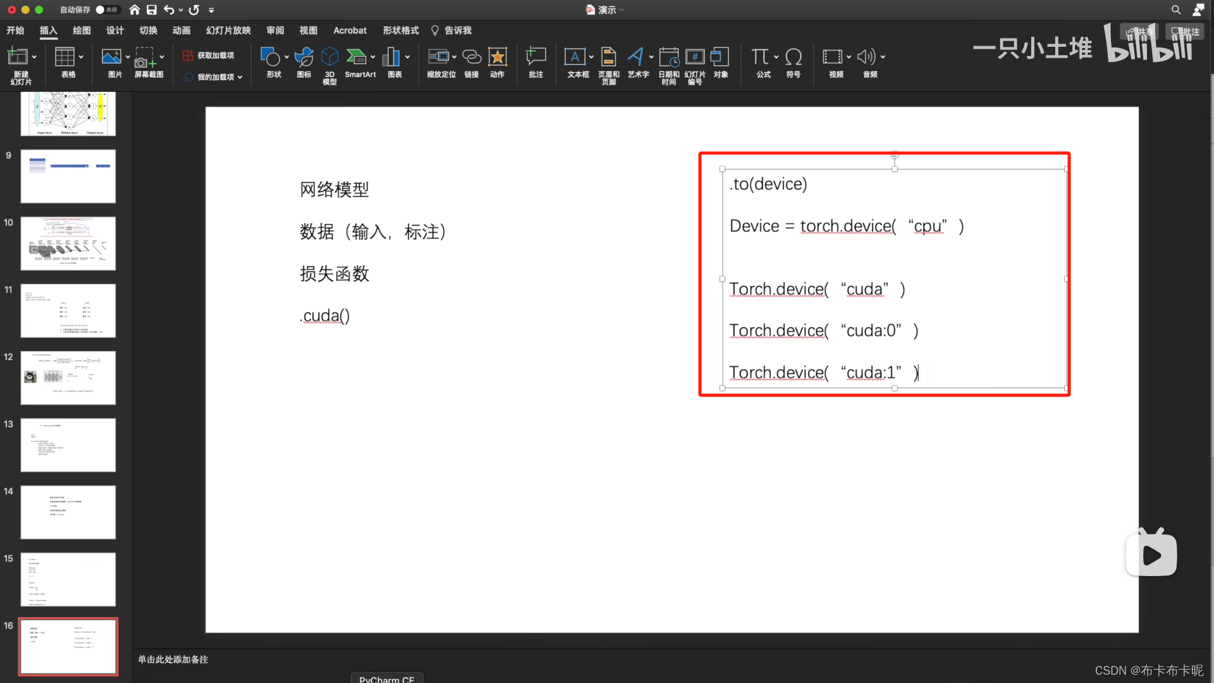Select slide 14 thumbnail

tap(68, 512)
